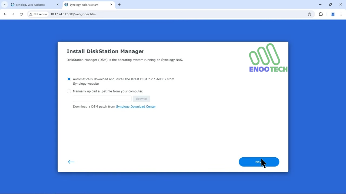The width and height of the screenshot is (346, 194).
Task: Open the browser profile avatar
Action: pos(333,14)
